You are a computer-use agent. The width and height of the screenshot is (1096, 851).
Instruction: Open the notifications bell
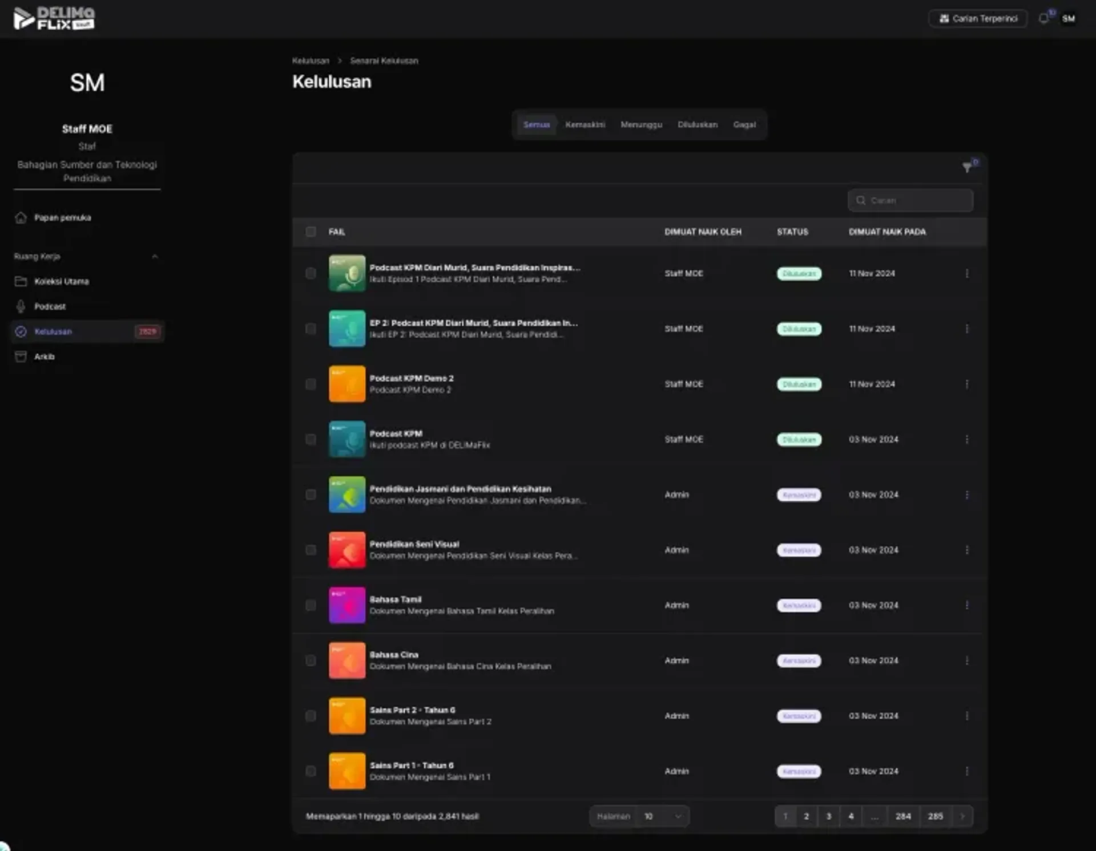1044,18
